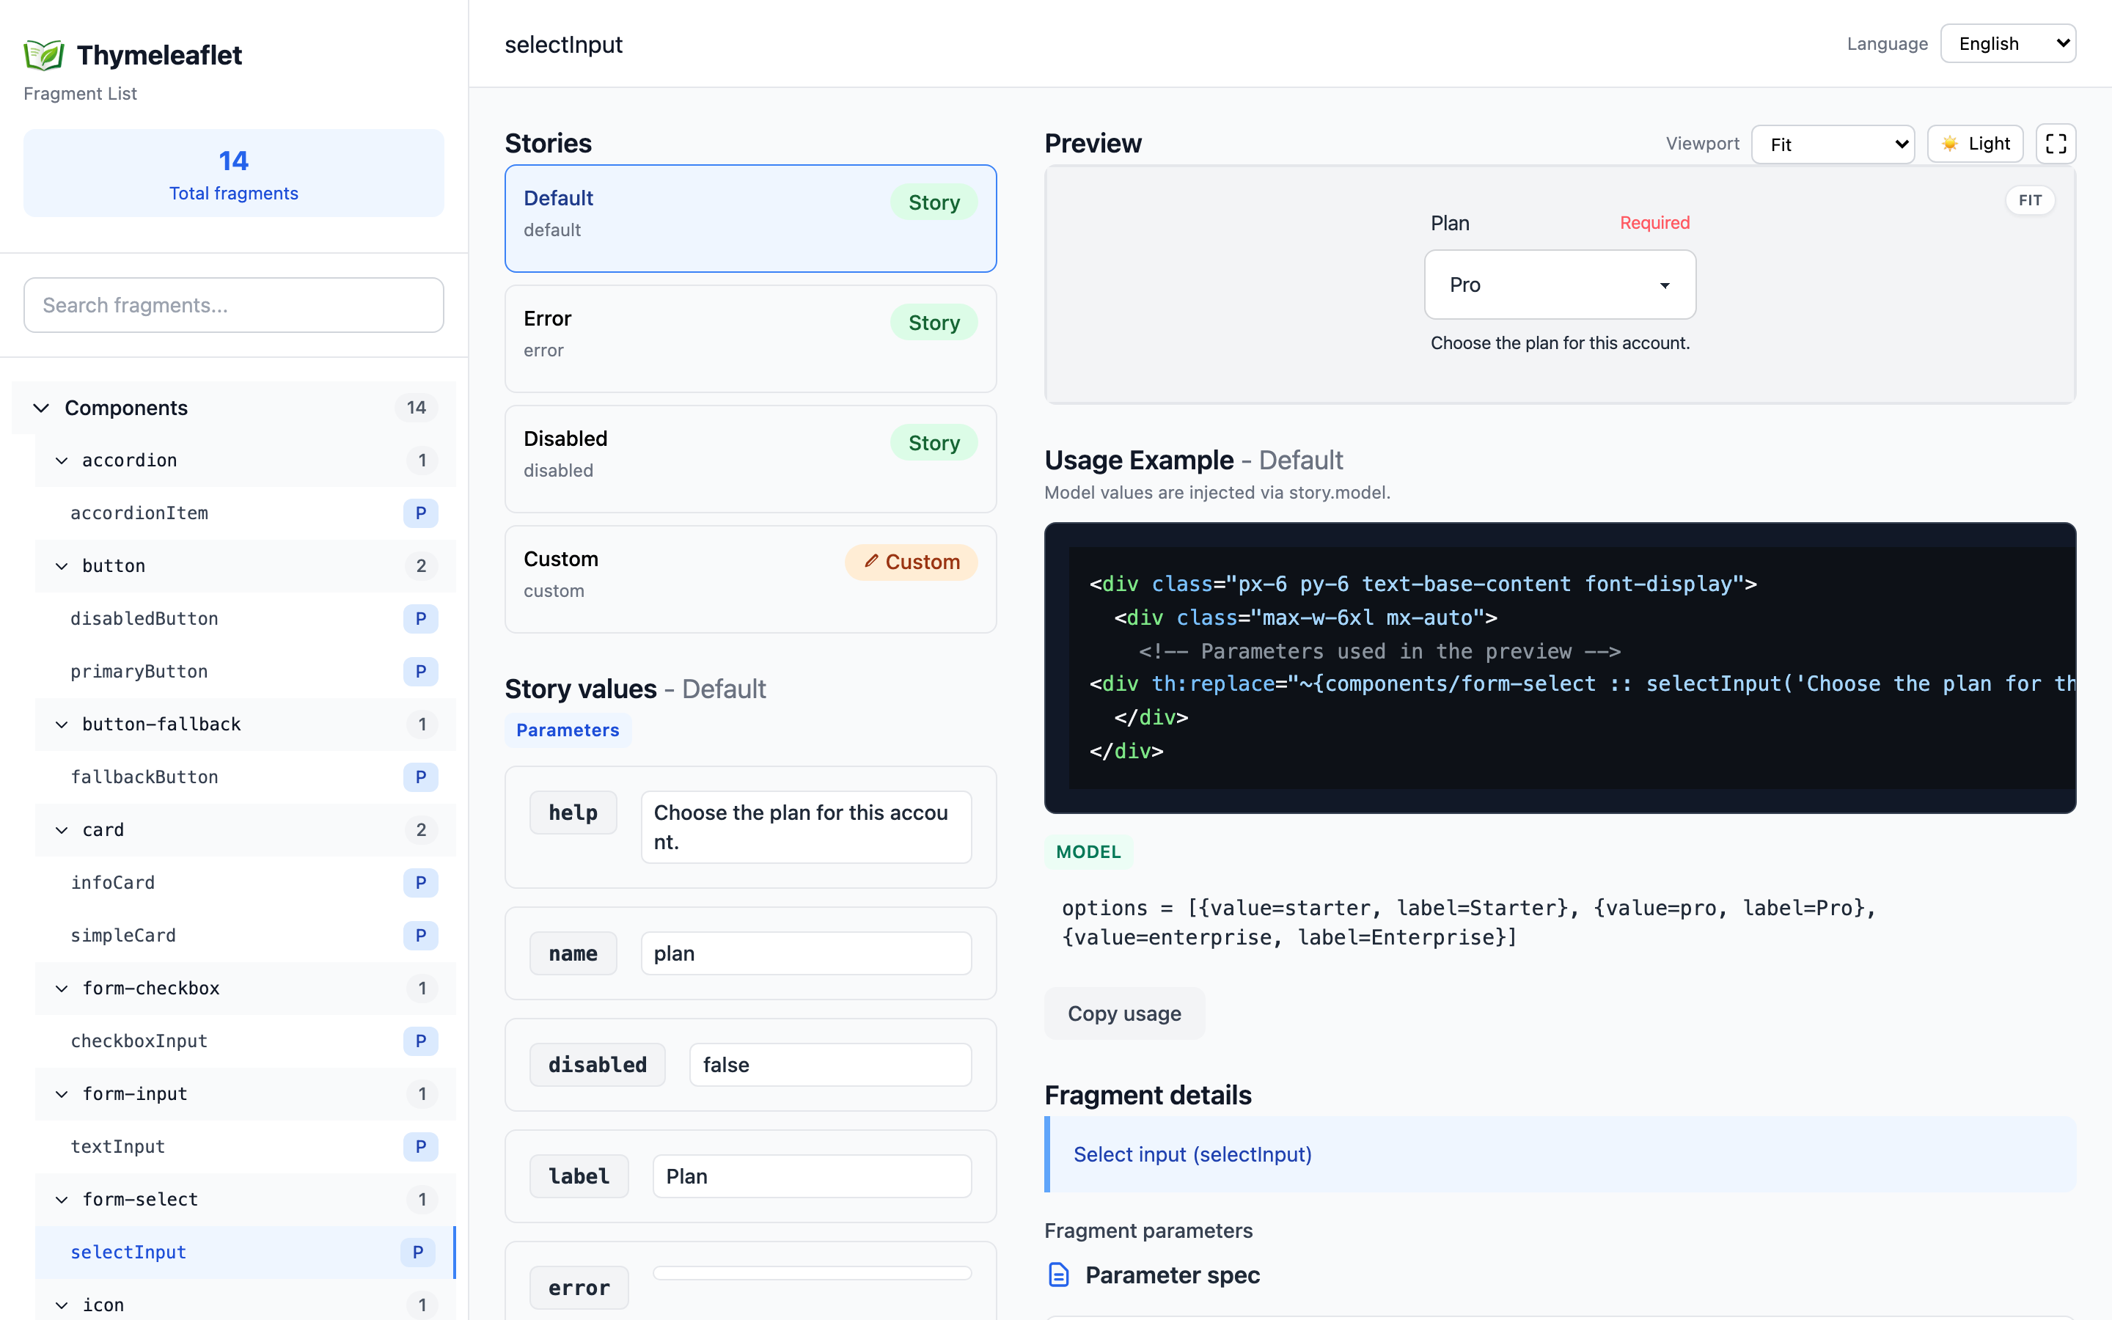Click the Thymeleaflet book logo icon

[43, 54]
